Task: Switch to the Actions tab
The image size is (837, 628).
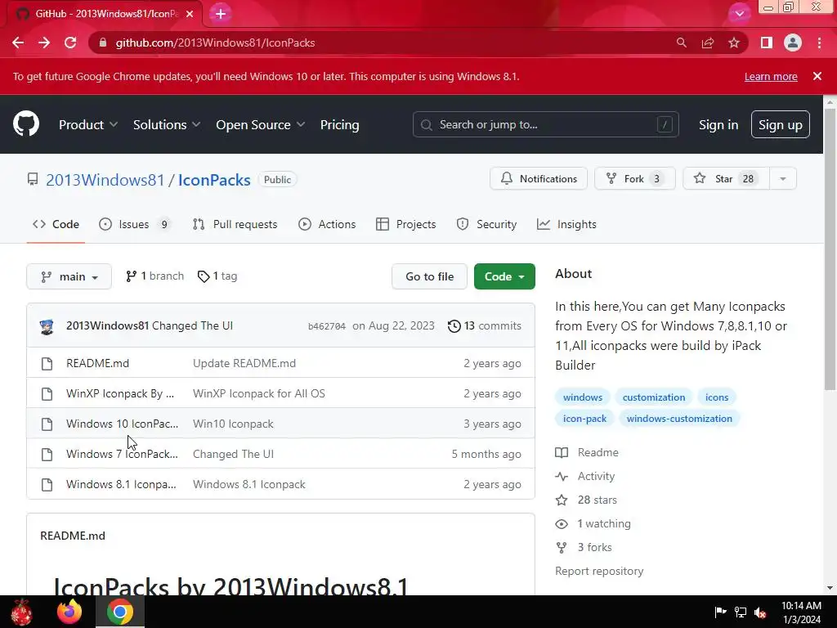Action: (327, 224)
